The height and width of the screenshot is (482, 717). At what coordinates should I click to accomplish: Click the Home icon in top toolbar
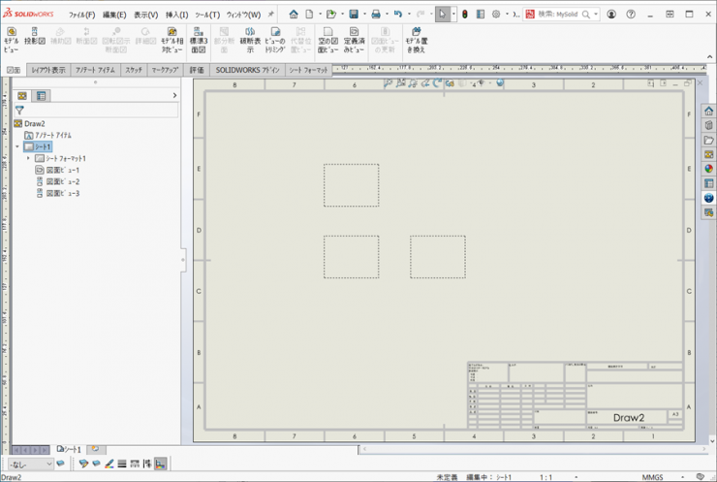coord(294,15)
